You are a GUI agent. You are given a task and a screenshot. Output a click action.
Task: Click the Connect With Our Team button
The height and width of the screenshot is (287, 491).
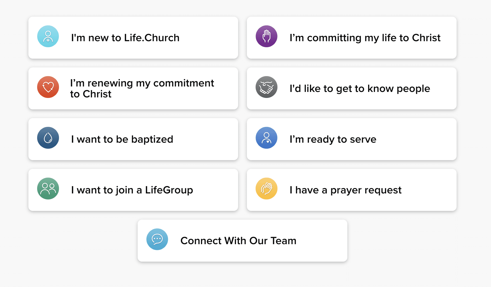[242, 240]
